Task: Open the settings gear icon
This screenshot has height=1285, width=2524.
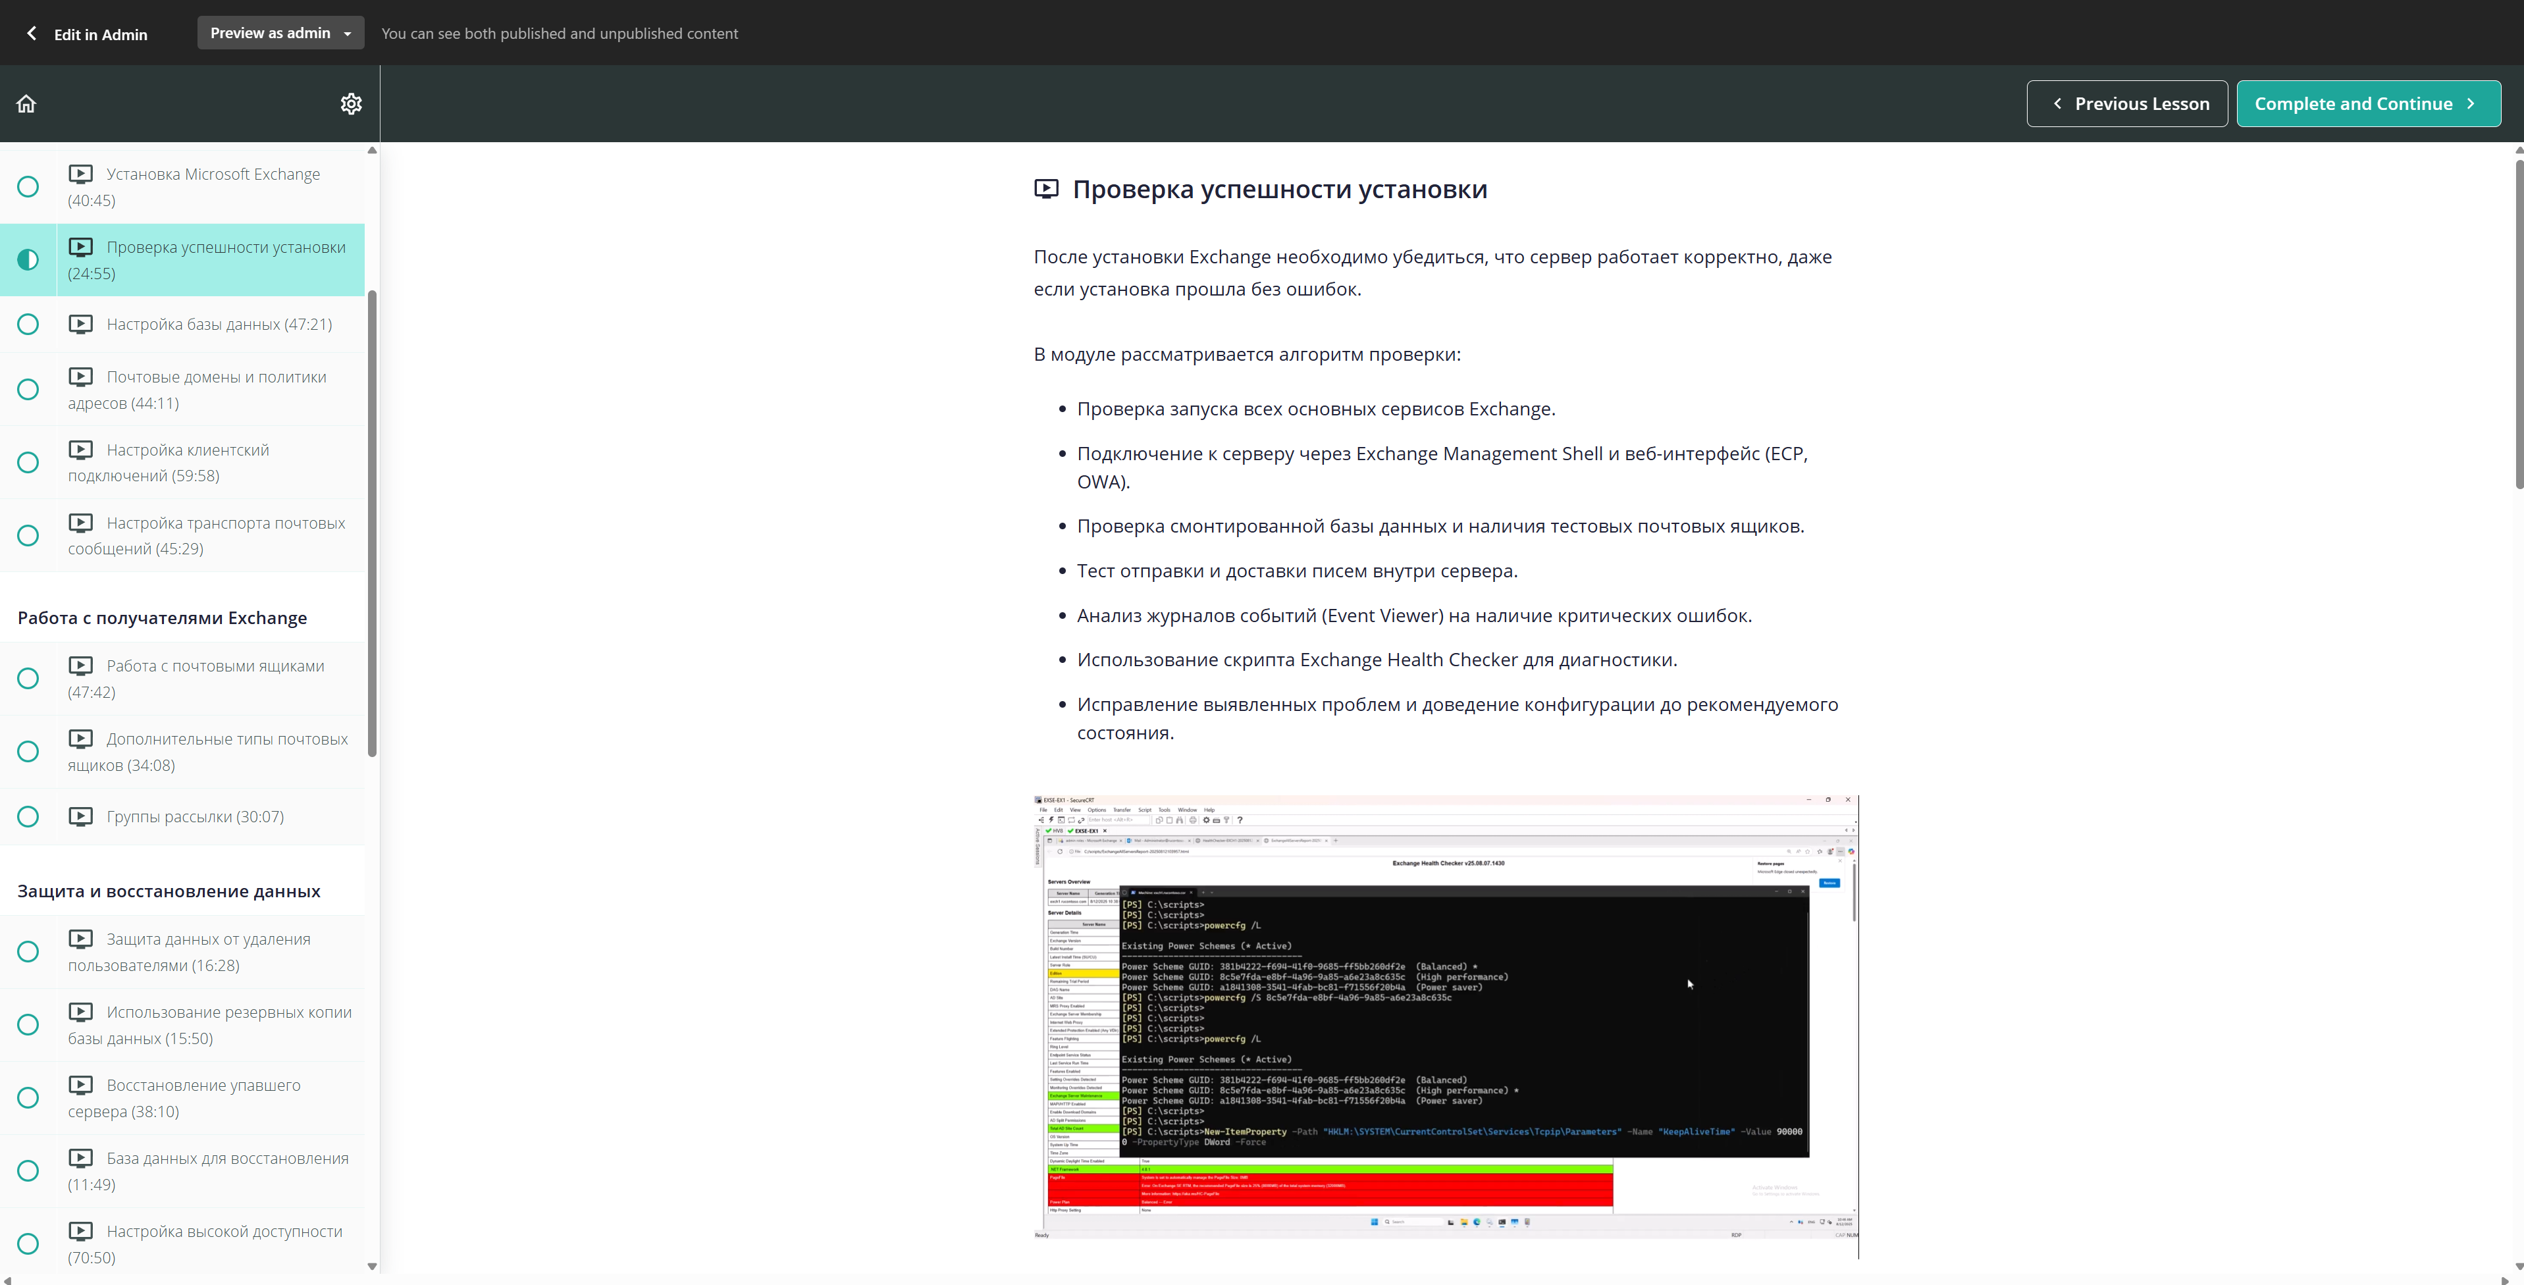Action: click(351, 104)
